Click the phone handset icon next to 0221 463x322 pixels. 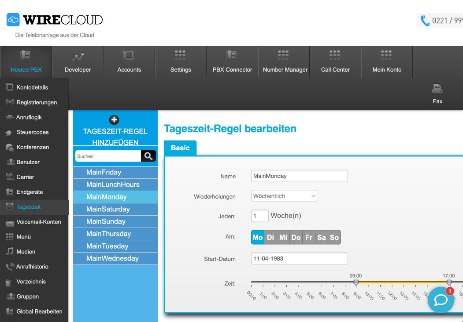pos(425,21)
